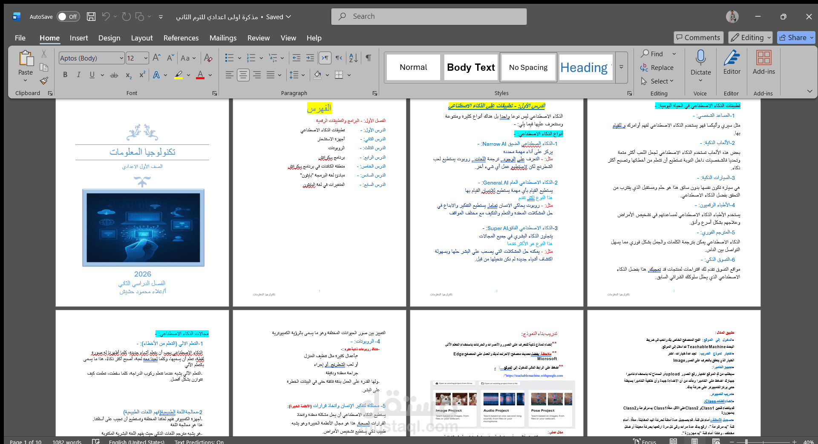Viewport: 818px width, 444px height.
Task: Open the Select dropdown in Editing
Action: (x=657, y=81)
